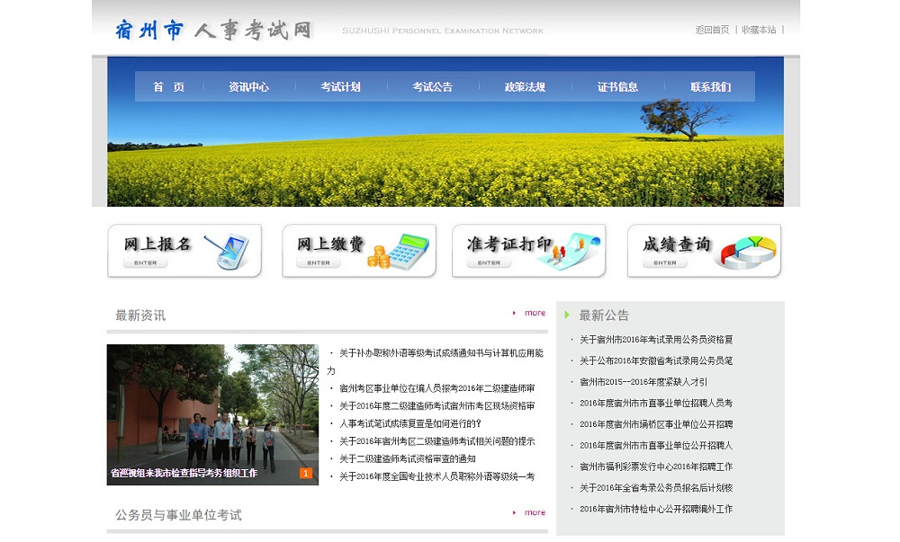Open photo caption 省巡视组来我市检查指导考务组织工作

click(184, 474)
